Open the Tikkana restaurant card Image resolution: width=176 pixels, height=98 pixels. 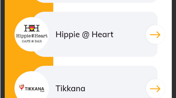[x=95, y=82]
